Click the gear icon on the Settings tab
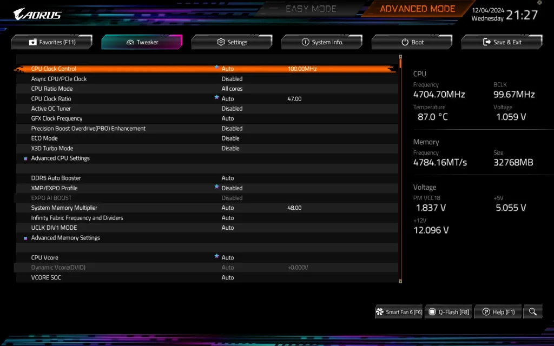The height and width of the screenshot is (346, 554). (x=220, y=42)
